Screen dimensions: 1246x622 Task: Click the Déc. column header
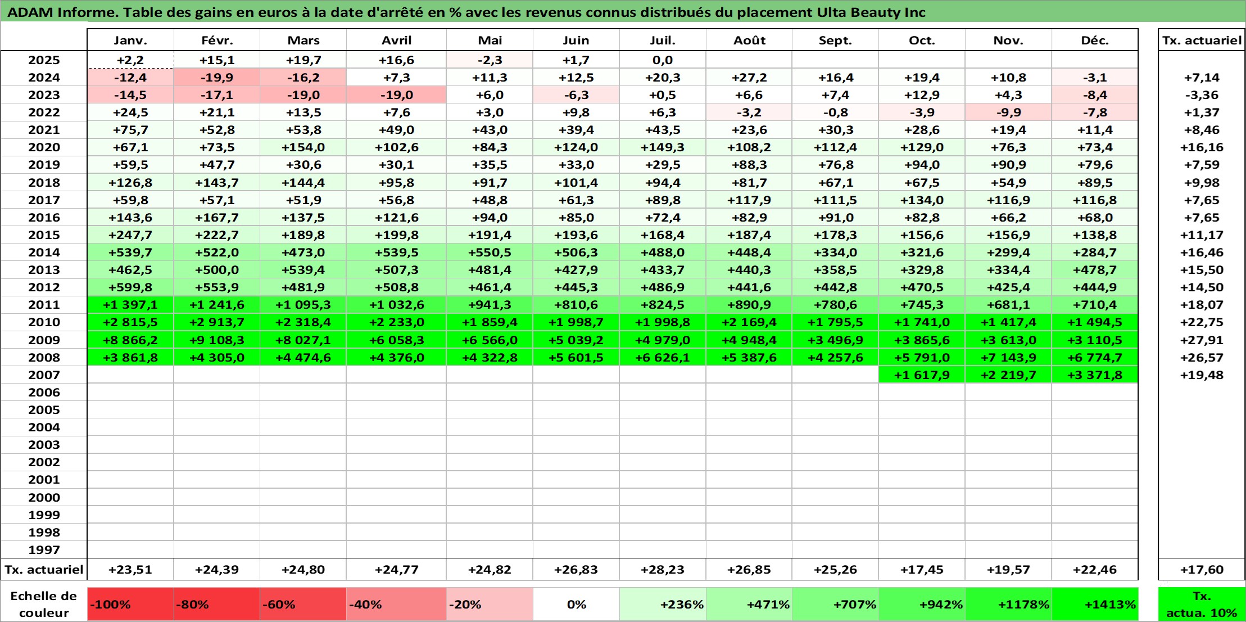coord(1095,40)
